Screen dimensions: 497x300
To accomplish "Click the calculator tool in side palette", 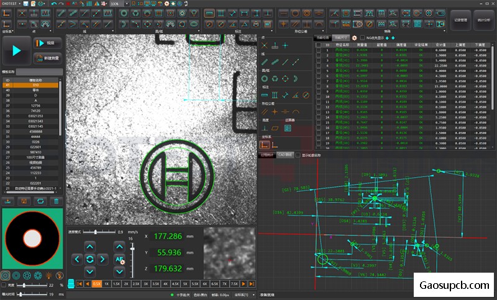I will pos(288,128).
